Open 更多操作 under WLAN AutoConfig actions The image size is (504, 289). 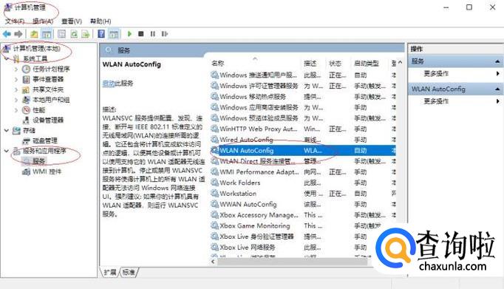pos(436,101)
